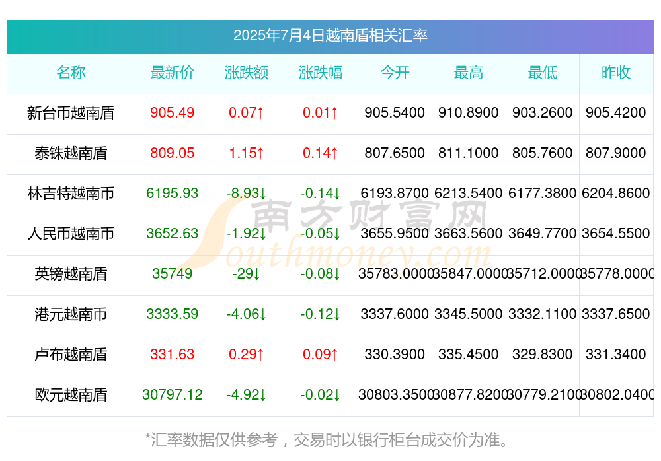This screenshot has width=661, height=461.
Task: Select latest price 6195.93
Action: click(x=172, y=193)
